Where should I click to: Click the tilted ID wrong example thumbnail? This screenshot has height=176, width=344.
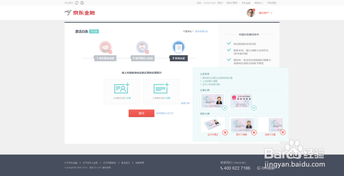(x=213, y=124)
